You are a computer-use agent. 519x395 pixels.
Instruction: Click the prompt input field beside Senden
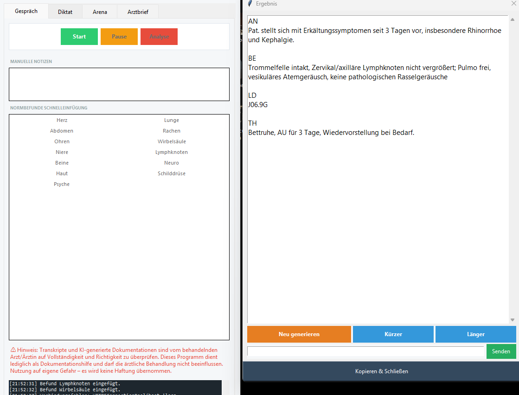365,351
